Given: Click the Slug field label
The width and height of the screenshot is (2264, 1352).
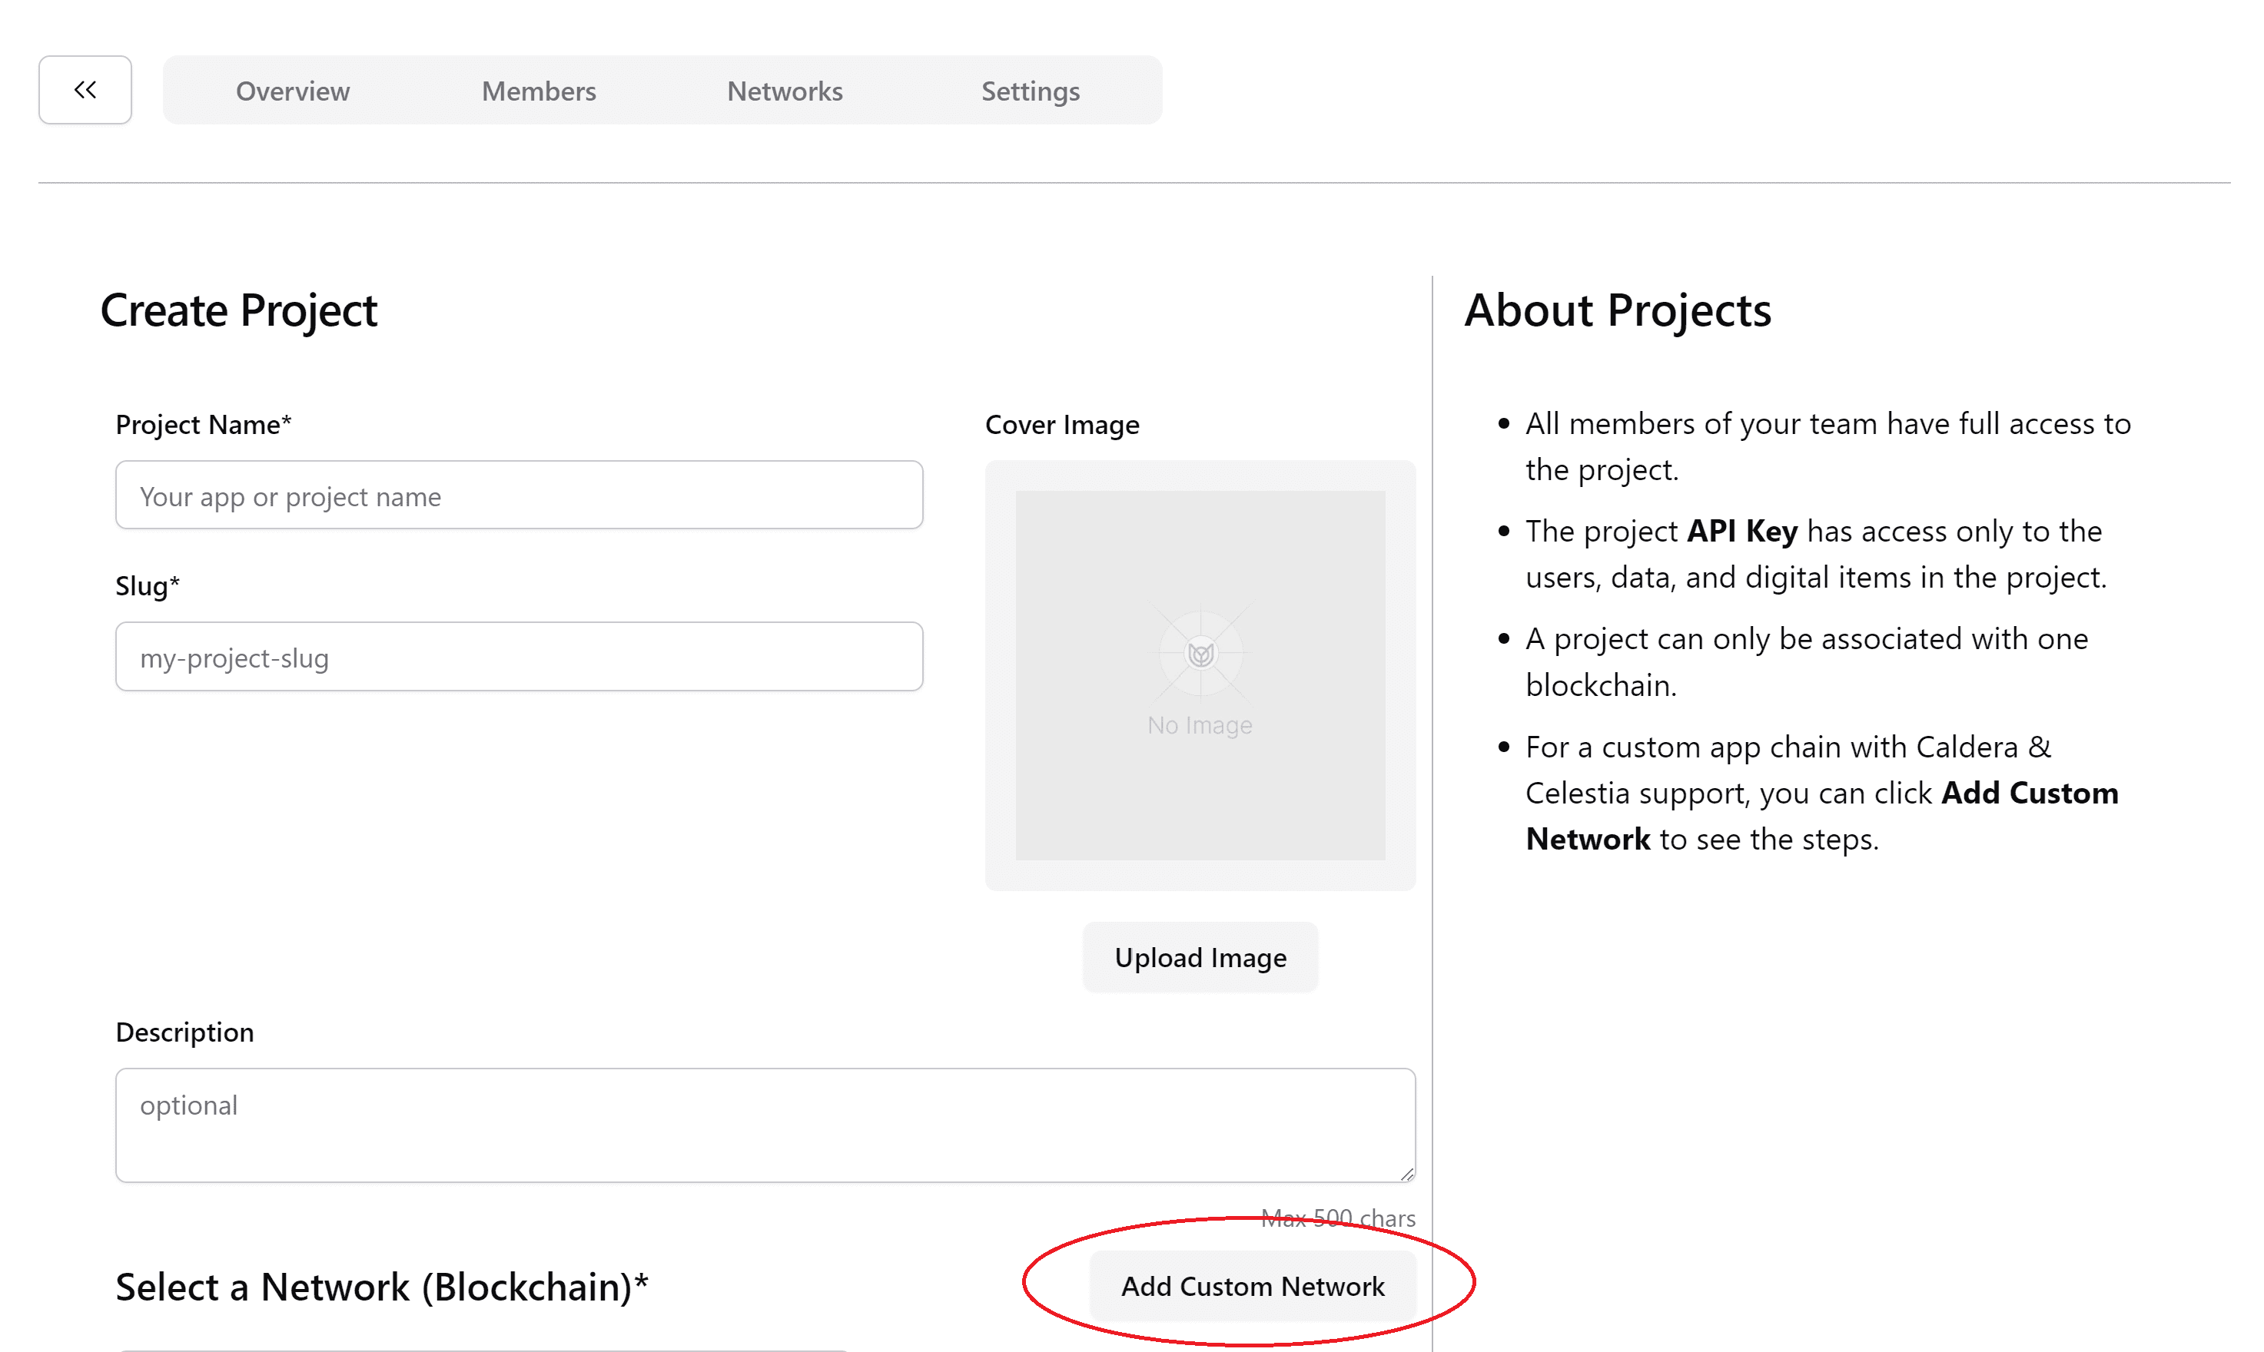Looking at the screenshot, I should click(148, 586).
